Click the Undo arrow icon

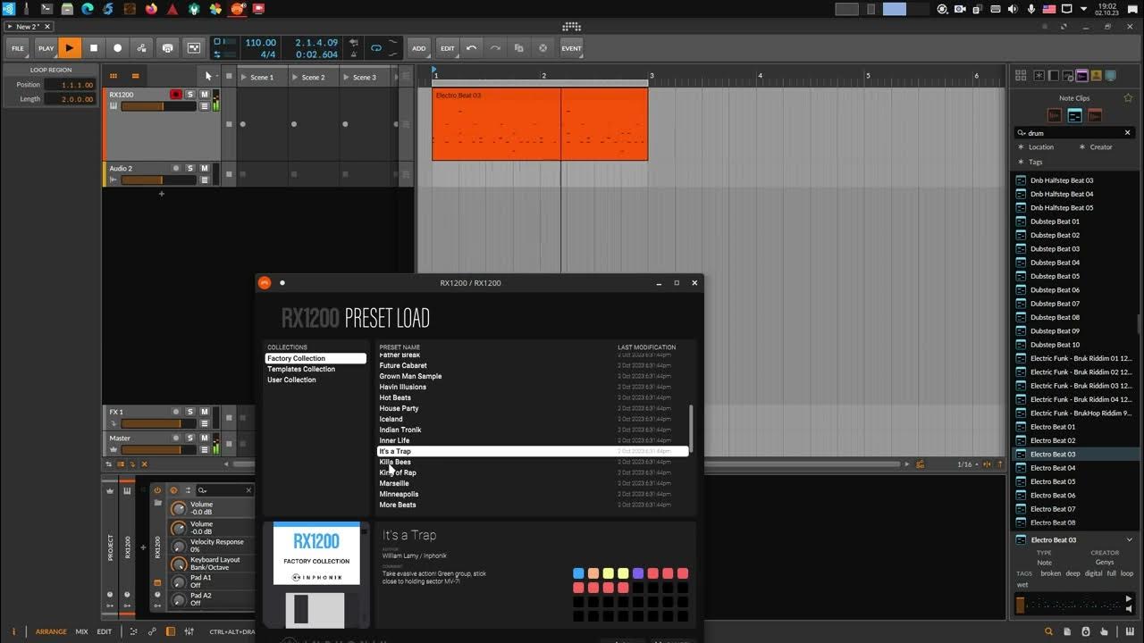tap(471, 48)
